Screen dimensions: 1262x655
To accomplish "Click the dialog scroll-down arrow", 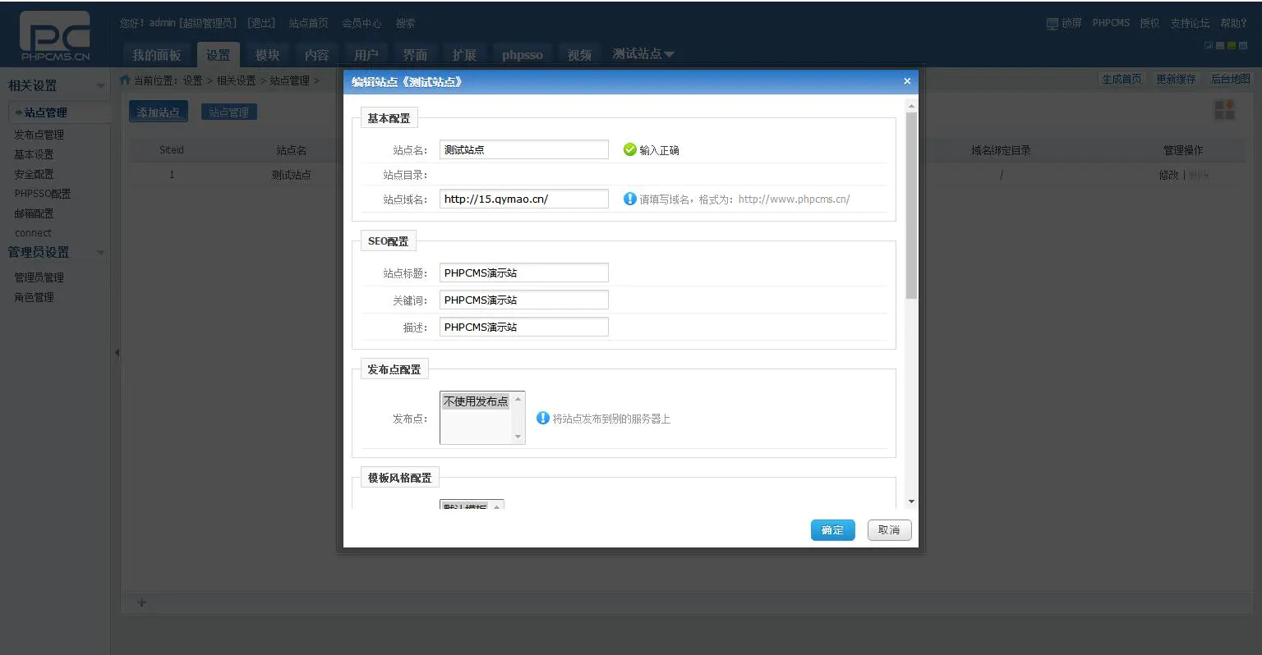I will click(911, 502).
